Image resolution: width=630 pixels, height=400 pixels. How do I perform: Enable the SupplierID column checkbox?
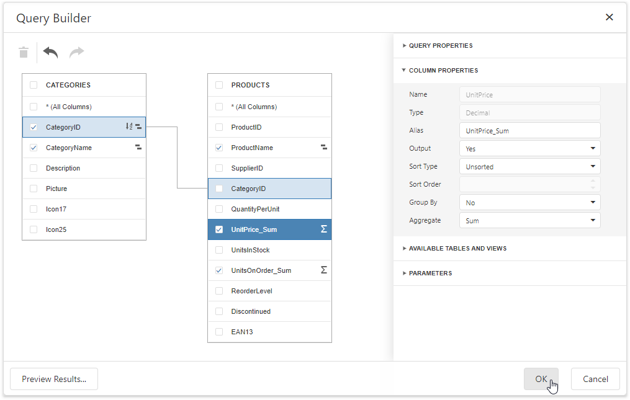219,168
